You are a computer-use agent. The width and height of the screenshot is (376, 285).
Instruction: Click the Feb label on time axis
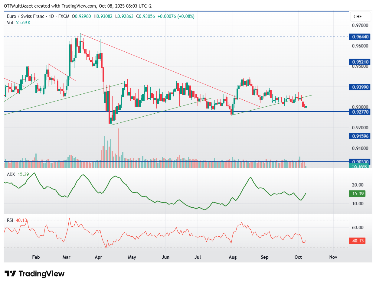tap(36, 257)
